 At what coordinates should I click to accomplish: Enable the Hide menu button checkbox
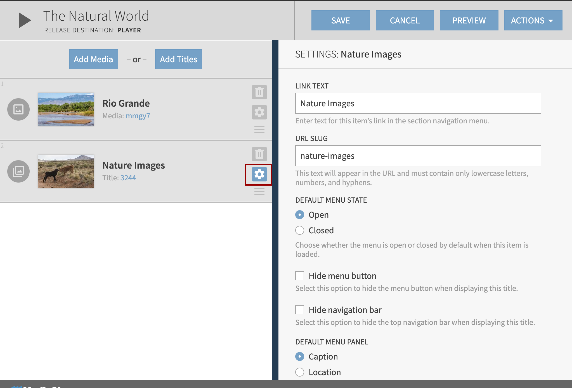pyautogui.click(x=300, y=276)
